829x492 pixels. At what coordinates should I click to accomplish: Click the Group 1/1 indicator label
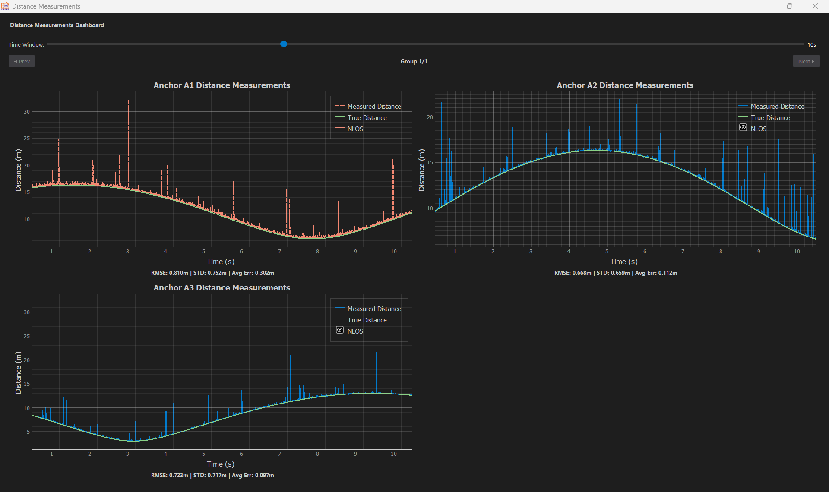pyautogui.click(x=414, y=61)
